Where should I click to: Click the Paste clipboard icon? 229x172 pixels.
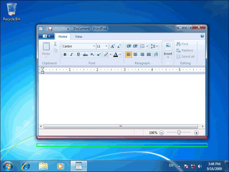click(x=46, y=46)
